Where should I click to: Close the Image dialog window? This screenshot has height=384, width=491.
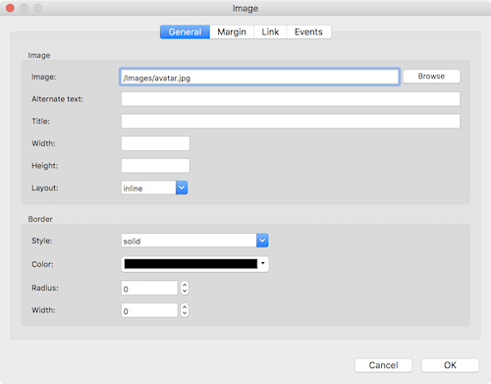(10, 8)
